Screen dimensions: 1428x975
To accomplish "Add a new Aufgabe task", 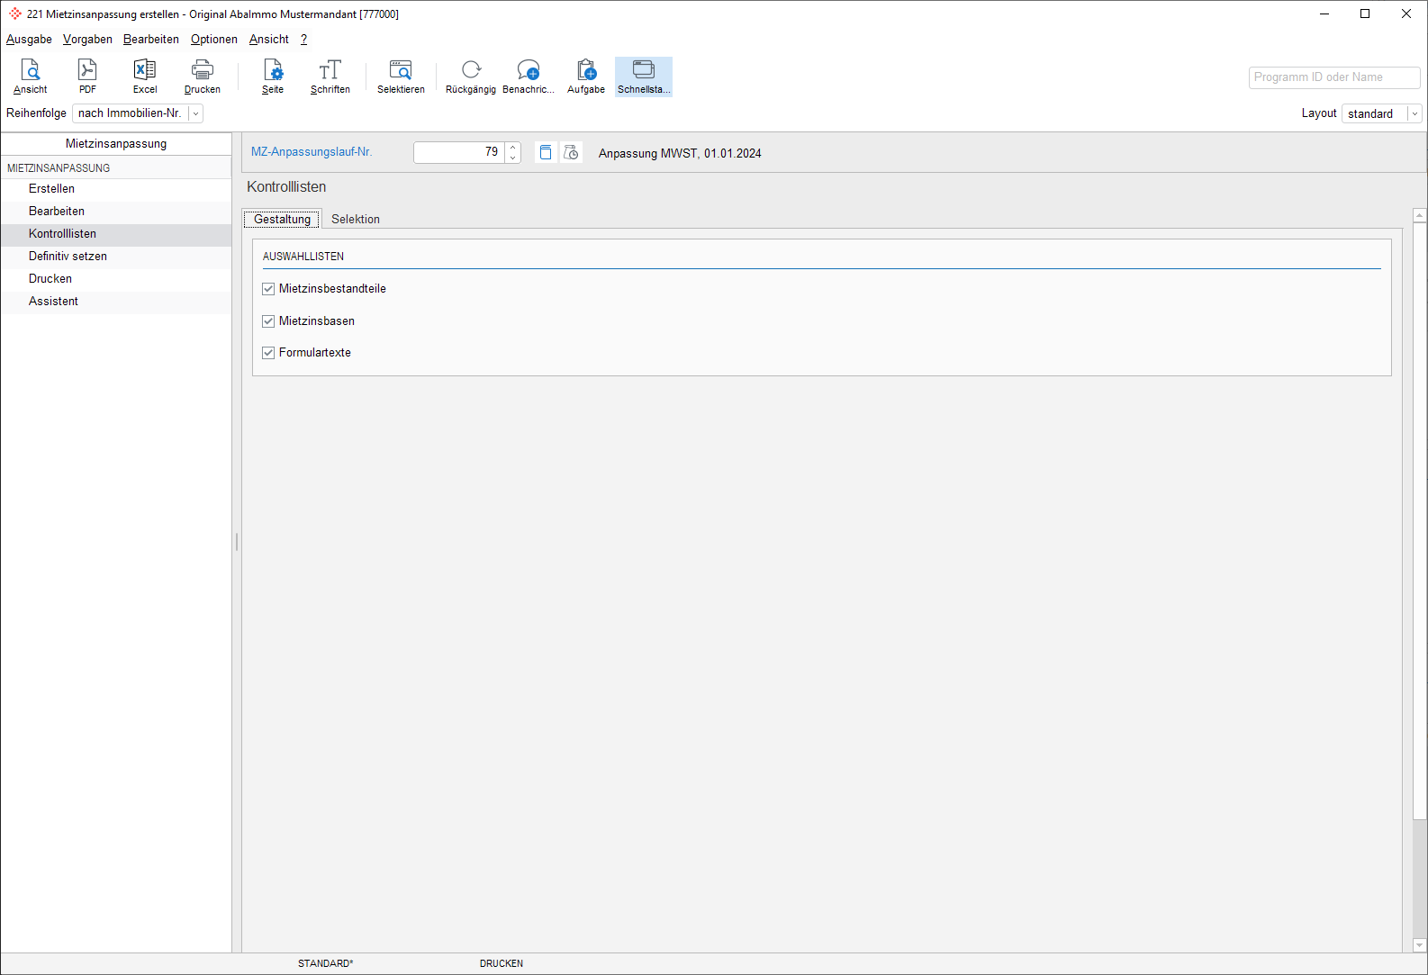I will [x=586, y=77].
